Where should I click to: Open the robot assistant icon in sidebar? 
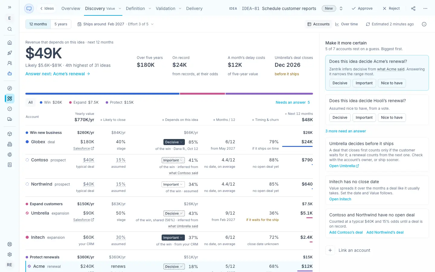coord(10,73)
